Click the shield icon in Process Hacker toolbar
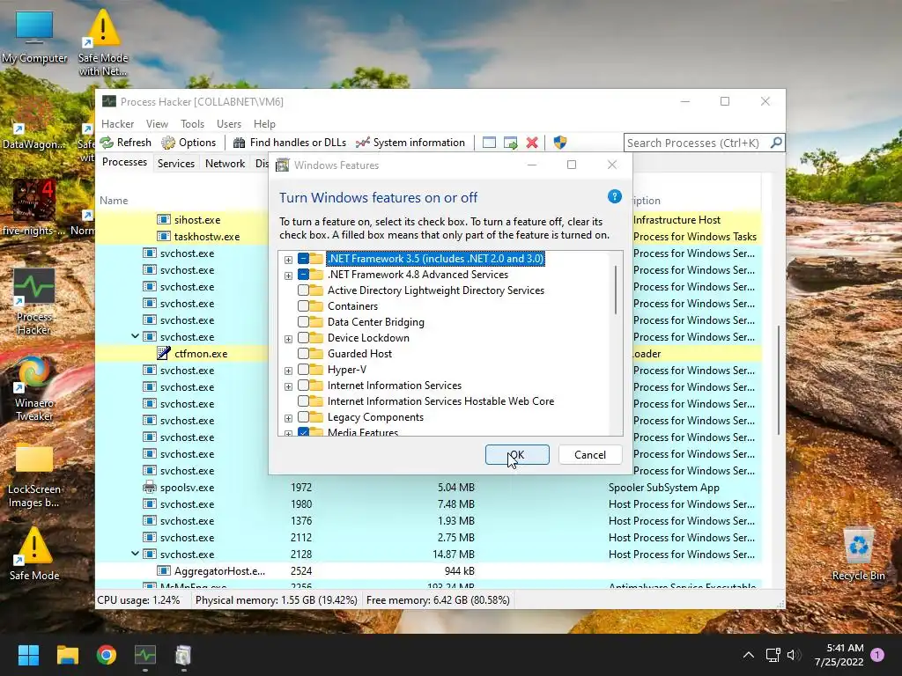This screenshot has width=902, height=676. (x=559, y=143)
